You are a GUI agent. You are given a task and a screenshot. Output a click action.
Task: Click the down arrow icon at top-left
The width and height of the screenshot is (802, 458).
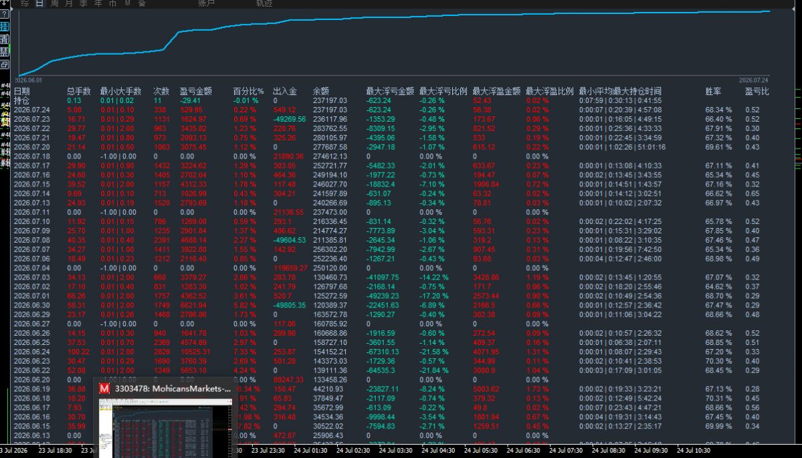pyautogui.click(x=4, y=3)
